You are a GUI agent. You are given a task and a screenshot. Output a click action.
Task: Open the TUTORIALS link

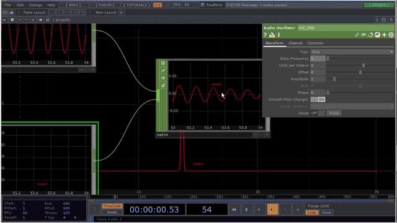pos(136,5)
